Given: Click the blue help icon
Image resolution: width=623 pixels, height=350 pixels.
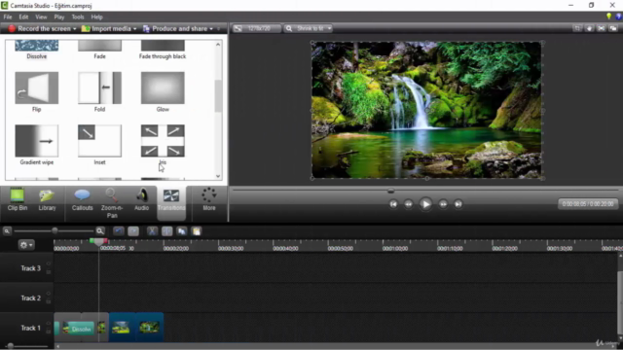Looking at the screenshot, I should [619, 17].
